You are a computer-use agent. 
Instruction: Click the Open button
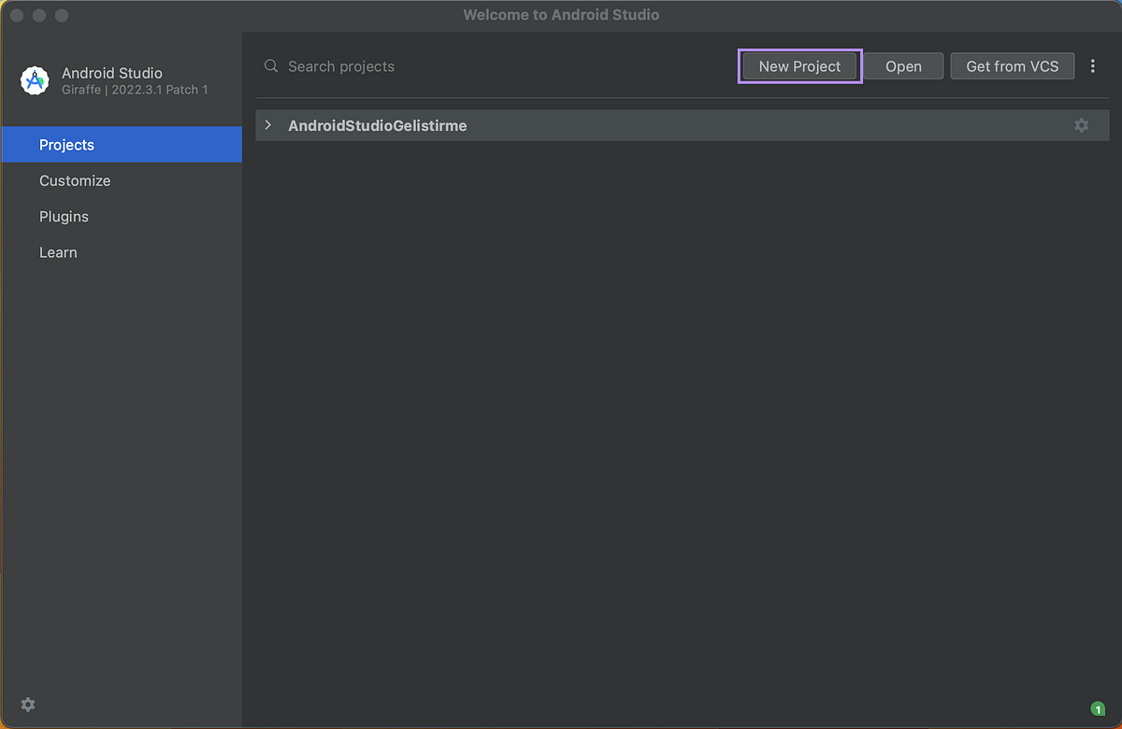coord(903,65)
